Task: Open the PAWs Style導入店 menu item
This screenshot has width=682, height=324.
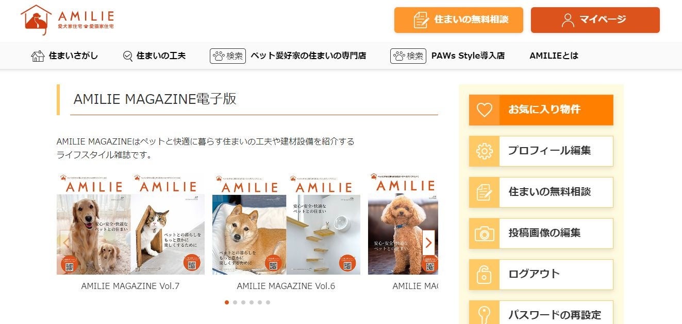Action: tap(468, 56)
